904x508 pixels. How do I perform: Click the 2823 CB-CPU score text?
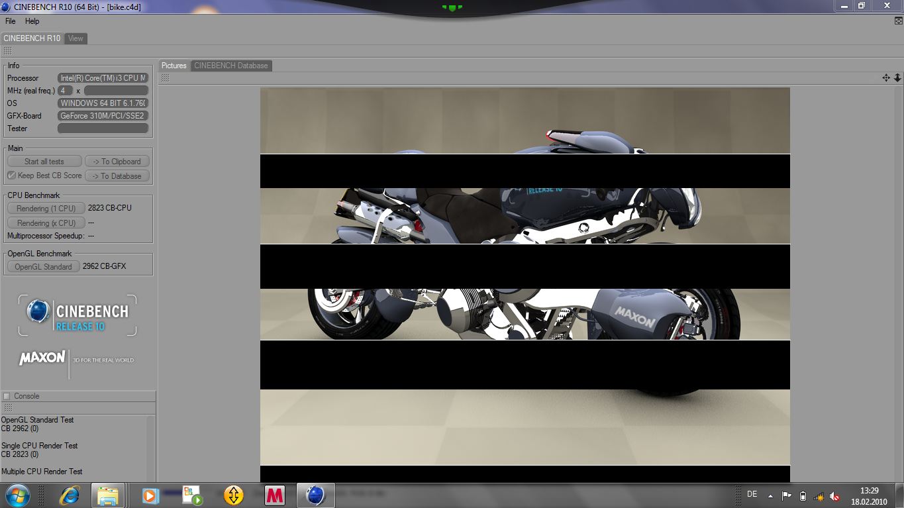point(110,208)
